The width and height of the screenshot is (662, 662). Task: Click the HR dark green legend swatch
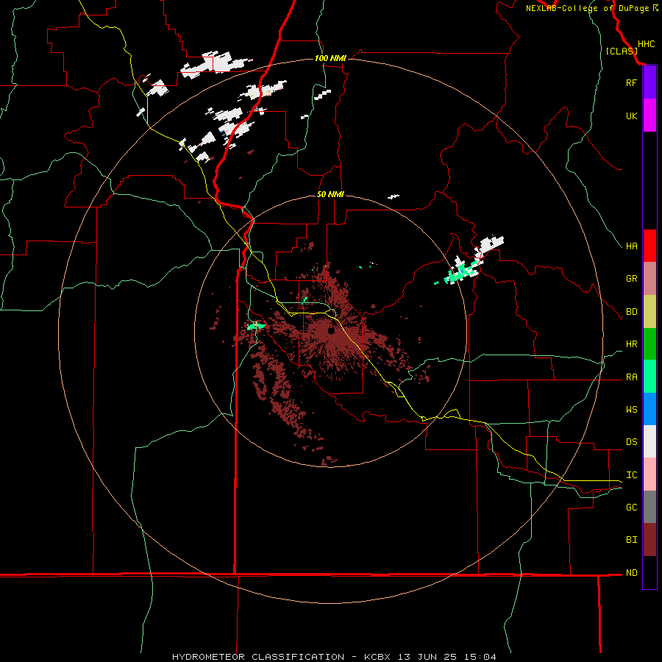tap(649, 344)
